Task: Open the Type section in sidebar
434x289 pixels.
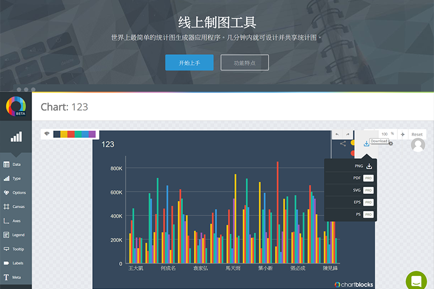Action: click(16, 178)
